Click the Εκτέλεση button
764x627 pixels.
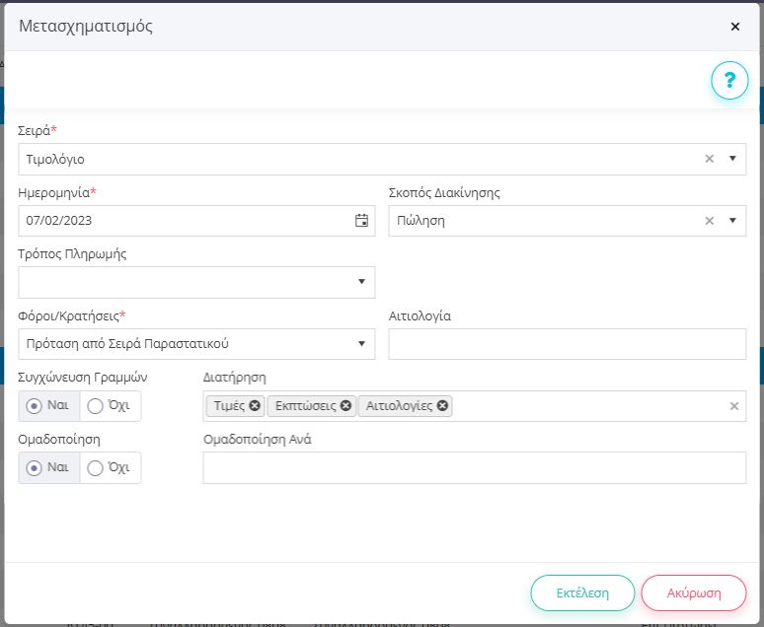click(582, 592)
